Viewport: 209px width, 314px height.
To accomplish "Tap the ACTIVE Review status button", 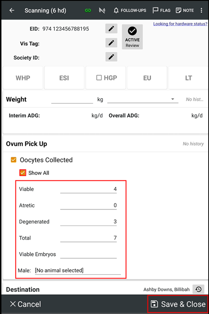I will 132,37.
